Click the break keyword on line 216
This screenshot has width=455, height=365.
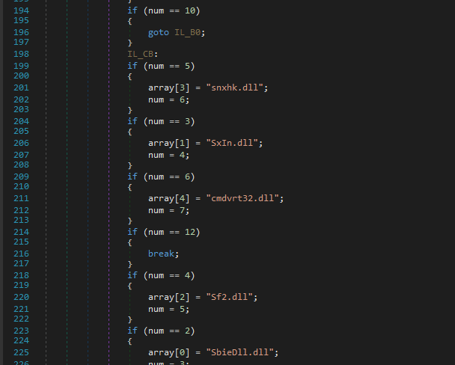(x=161, y=254)
